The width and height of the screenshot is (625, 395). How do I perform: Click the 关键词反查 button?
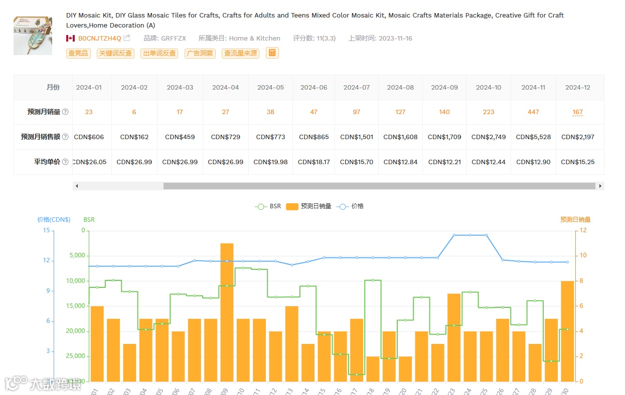coord(115,53)
